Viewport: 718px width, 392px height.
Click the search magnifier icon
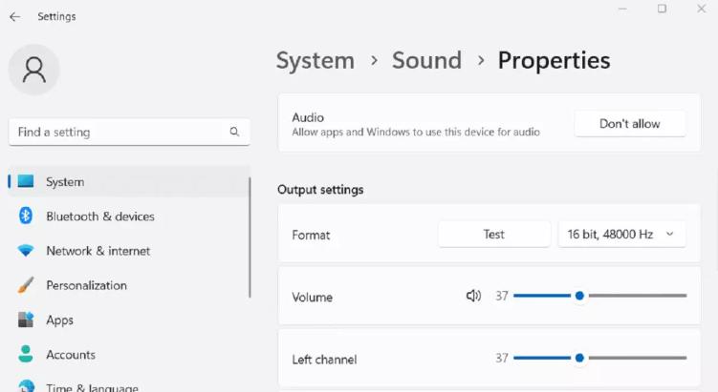(234, 132)
